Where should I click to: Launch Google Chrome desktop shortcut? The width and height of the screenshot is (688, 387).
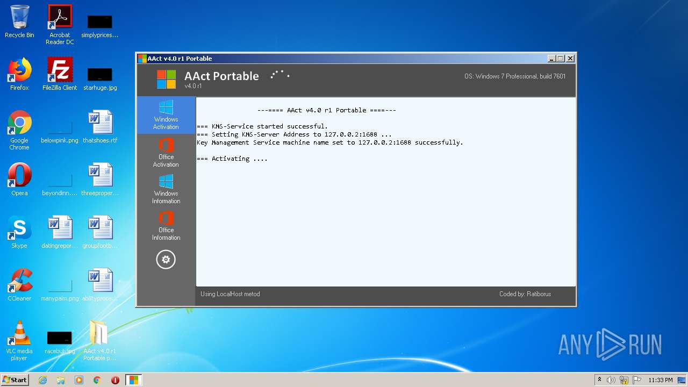[x=19, y=130]
